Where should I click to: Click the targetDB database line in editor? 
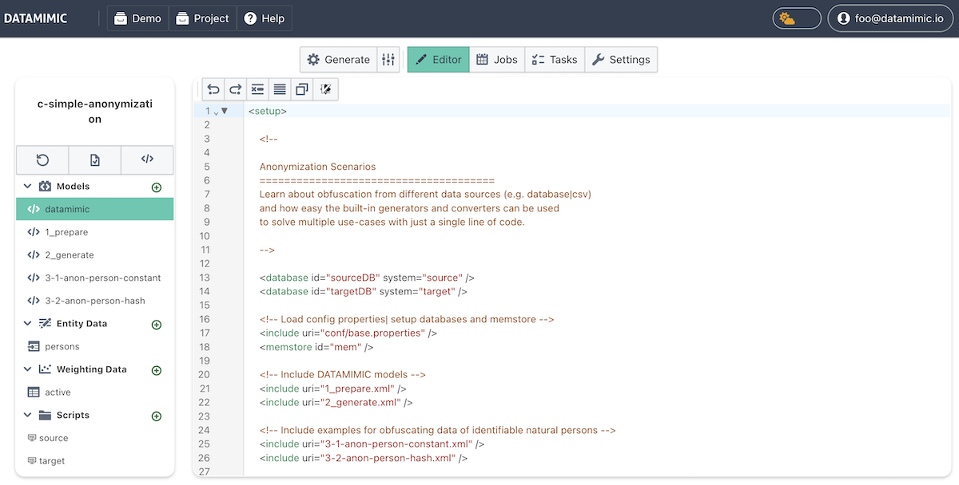click(x=363, y=292)
